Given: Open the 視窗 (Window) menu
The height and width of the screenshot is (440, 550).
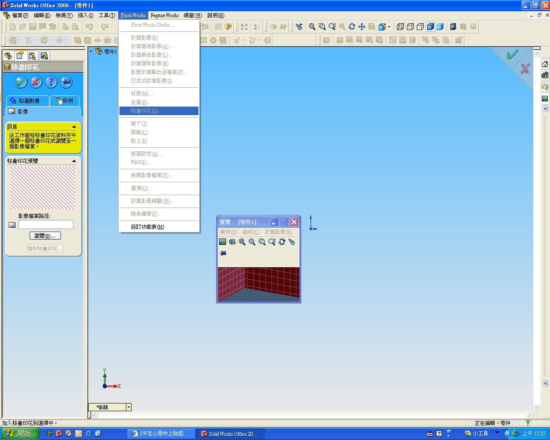Looking at the screenshot, I should pyautogui.click(x=193, y=15).
